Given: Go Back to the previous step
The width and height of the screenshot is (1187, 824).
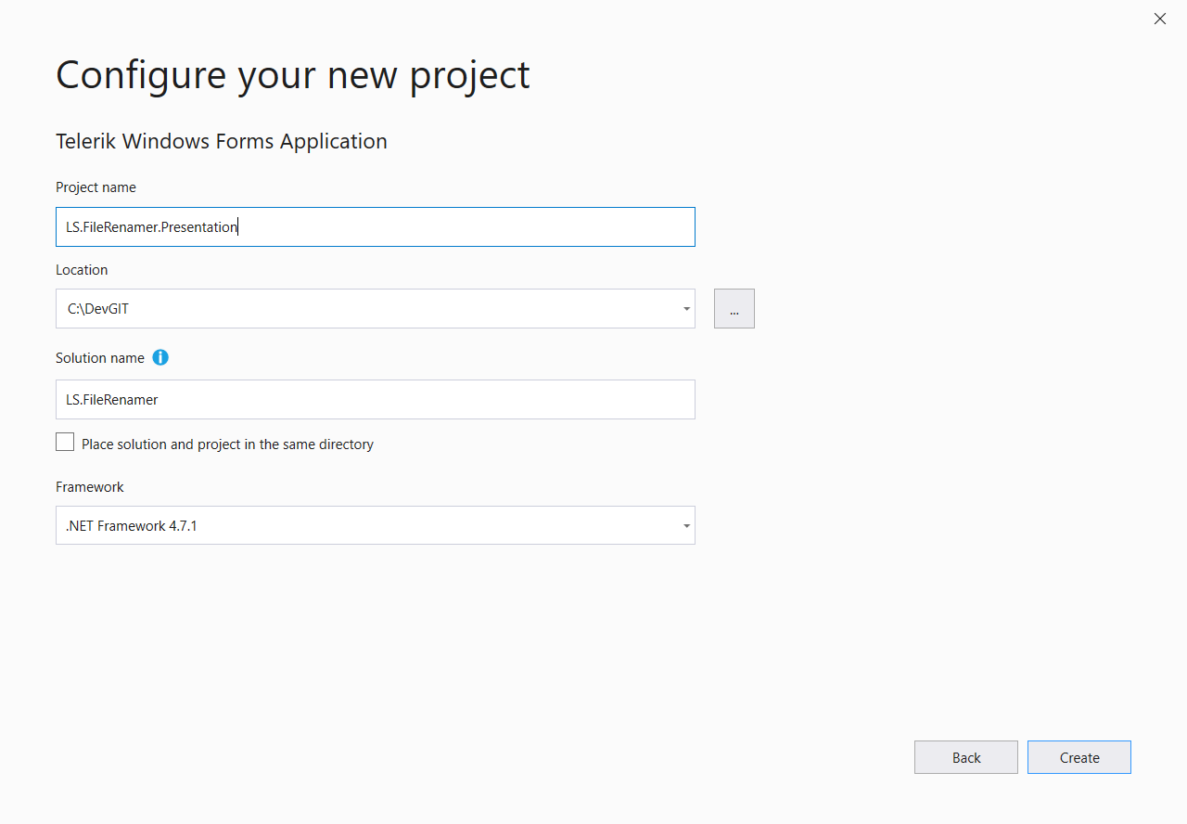Looking at the screenshot, I should tap(966, 757).
